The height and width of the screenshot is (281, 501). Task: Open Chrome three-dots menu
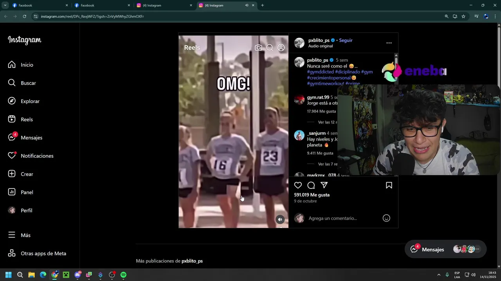(x=495, y=16)
